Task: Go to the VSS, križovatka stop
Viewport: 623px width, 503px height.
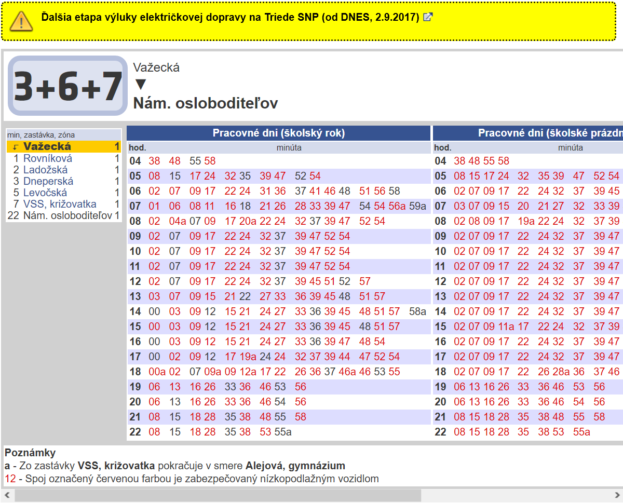Action: point(60,204)
